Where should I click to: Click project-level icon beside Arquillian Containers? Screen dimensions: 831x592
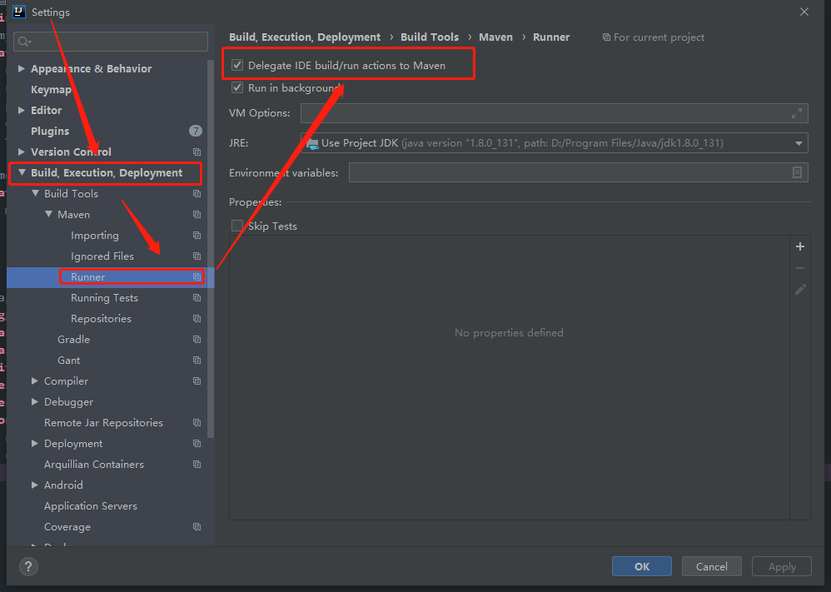(197, 465)
